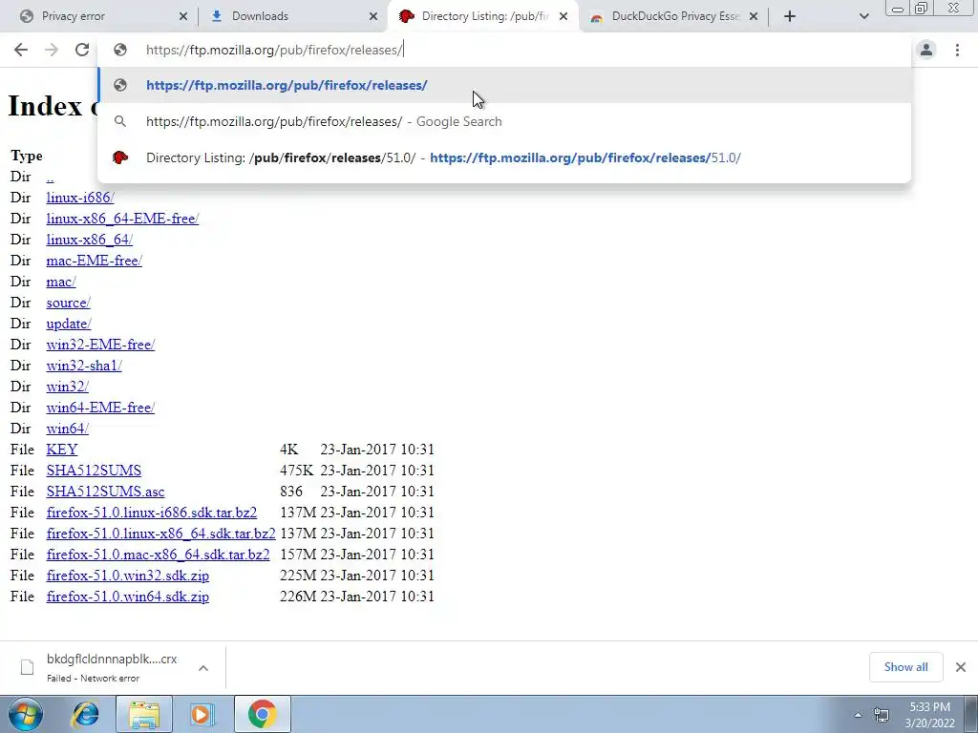978x733 pixels.
Task: Show hidden system tray icons
Action: pos(859,716)
